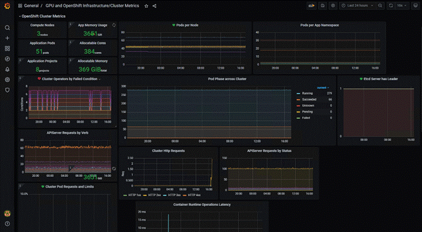Open Cluster Pod Requests and Limits menu

(70, 187)
